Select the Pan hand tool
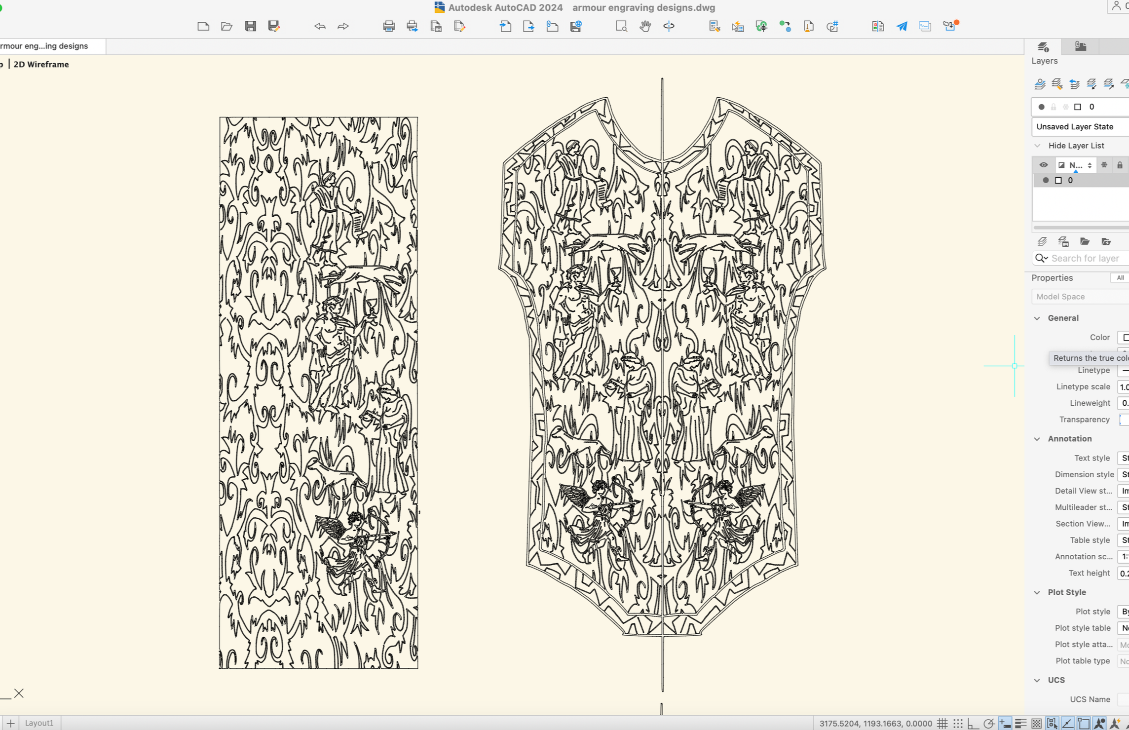1129x730 pixels. tap(645, 26)
